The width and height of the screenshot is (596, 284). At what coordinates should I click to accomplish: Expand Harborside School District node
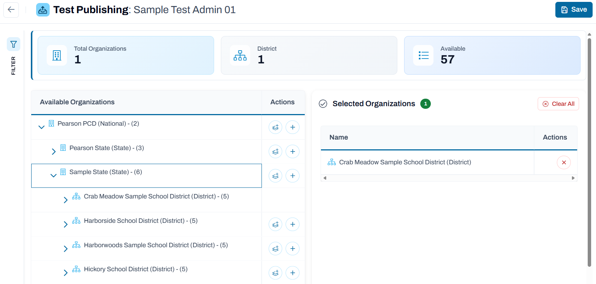click(65, 224)
